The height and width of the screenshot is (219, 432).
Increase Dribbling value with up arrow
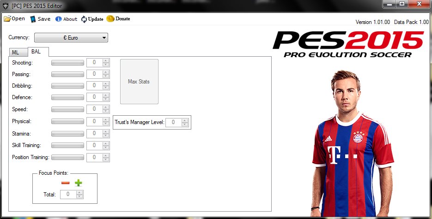click(106, 83)
